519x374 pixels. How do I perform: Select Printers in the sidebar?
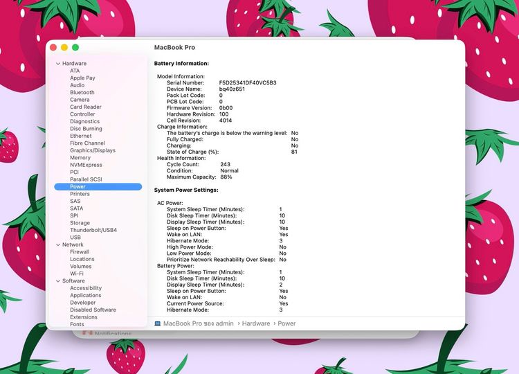click(80, 194)
